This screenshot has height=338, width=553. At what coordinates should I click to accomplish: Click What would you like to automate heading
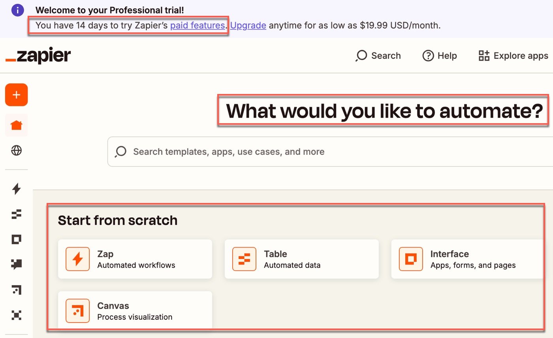(384, 112)
